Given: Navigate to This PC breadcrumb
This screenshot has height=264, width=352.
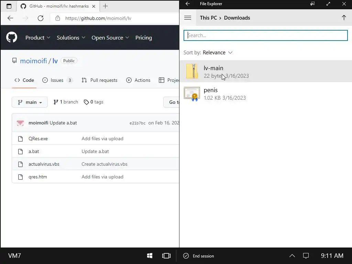Looking at the screenshot, I should pos(208,18).
